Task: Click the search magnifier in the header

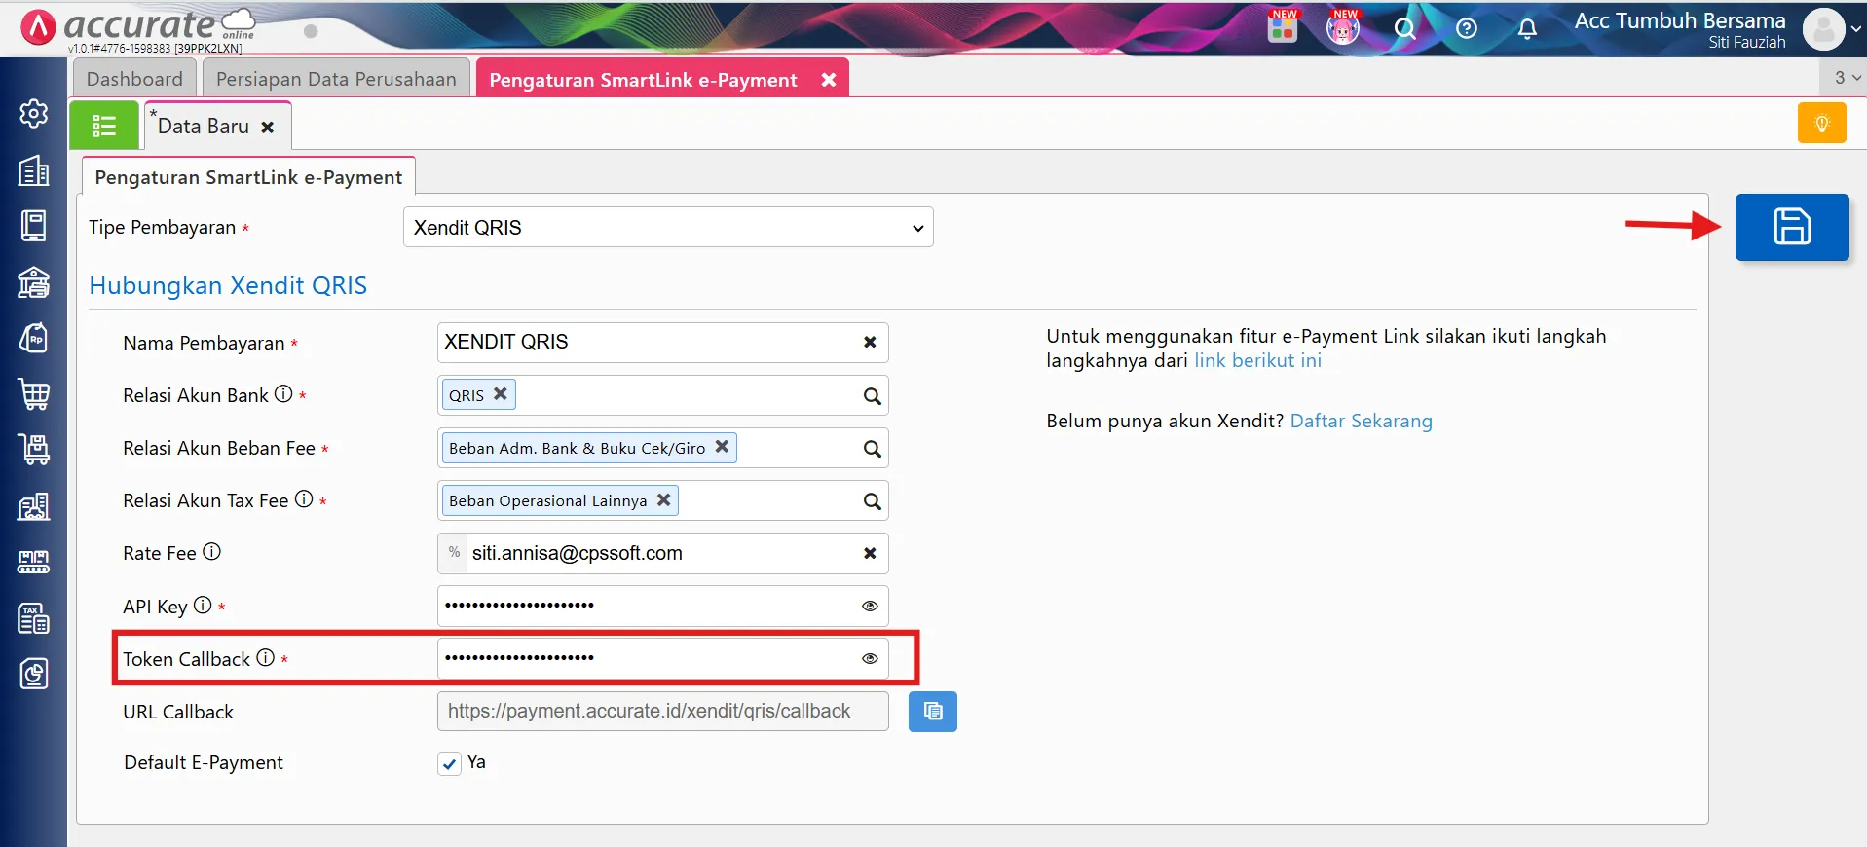Action: [1404, 29]
